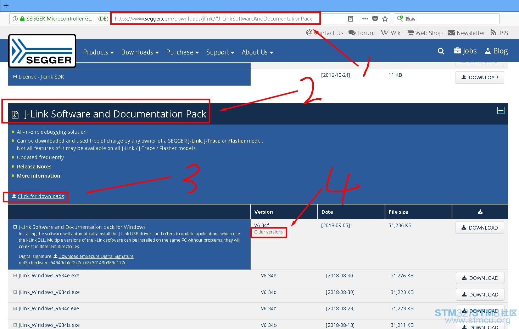
Task: Expand the License - J-Link SDK row
Action: click(x=15, y=77)
